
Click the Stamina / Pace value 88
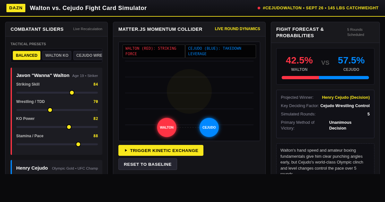click(96, 136)
